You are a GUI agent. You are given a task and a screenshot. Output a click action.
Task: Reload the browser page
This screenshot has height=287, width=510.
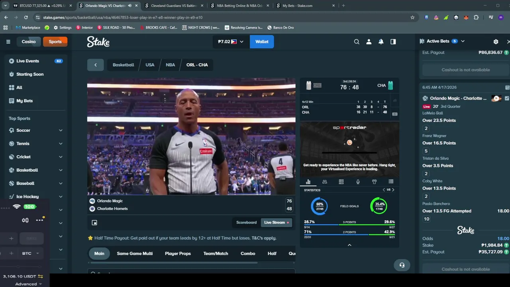(x=26, y=17)
